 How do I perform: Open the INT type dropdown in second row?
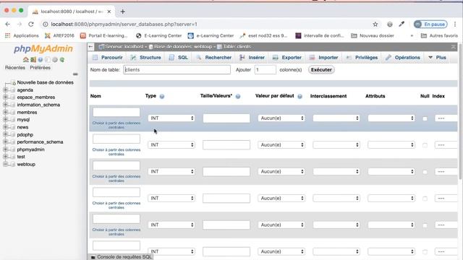(x=171, y=144)
